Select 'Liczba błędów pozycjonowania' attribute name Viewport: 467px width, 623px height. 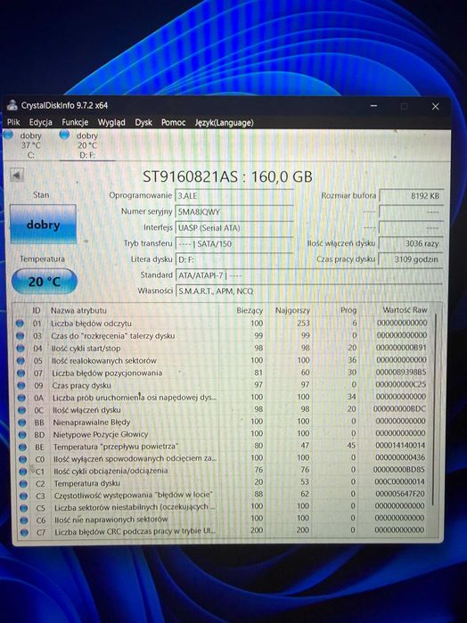tap(107, 373)
